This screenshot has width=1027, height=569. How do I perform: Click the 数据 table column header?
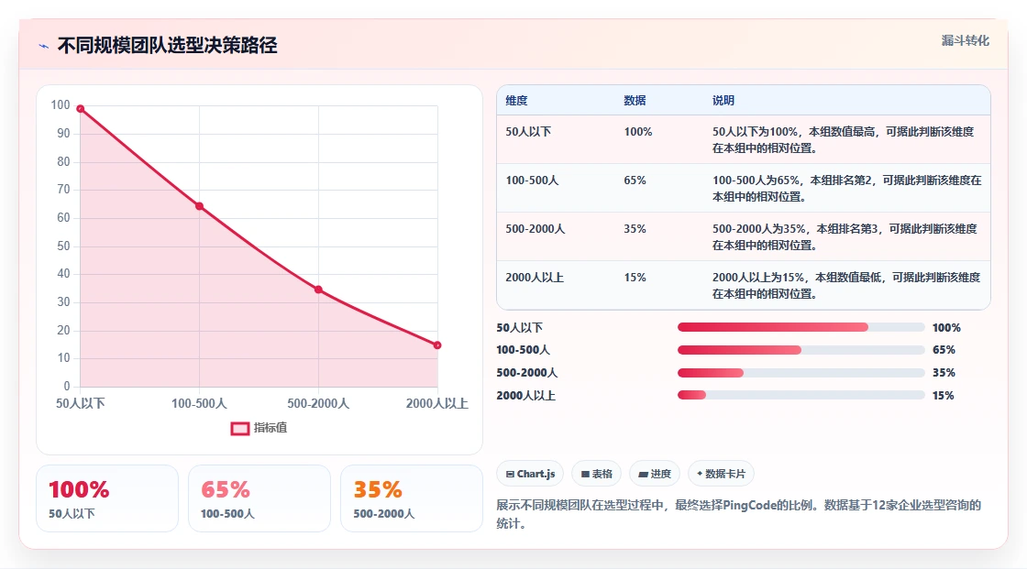635,100
